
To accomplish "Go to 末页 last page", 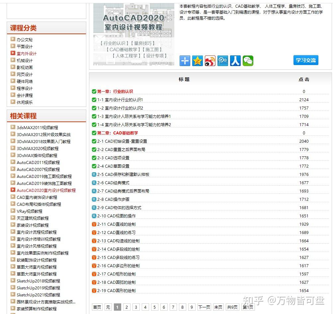I will (x=218, y=307).
